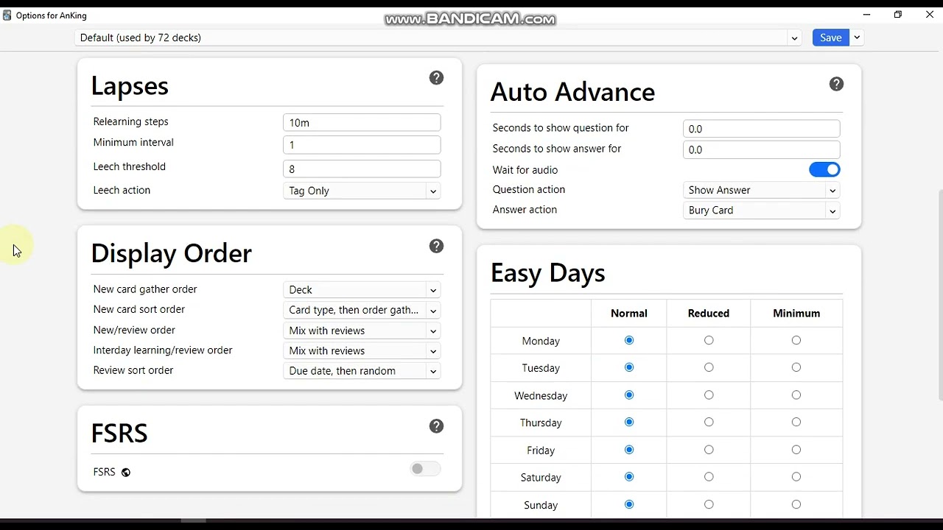Click the New card gather order label

[x=145, y=289]
